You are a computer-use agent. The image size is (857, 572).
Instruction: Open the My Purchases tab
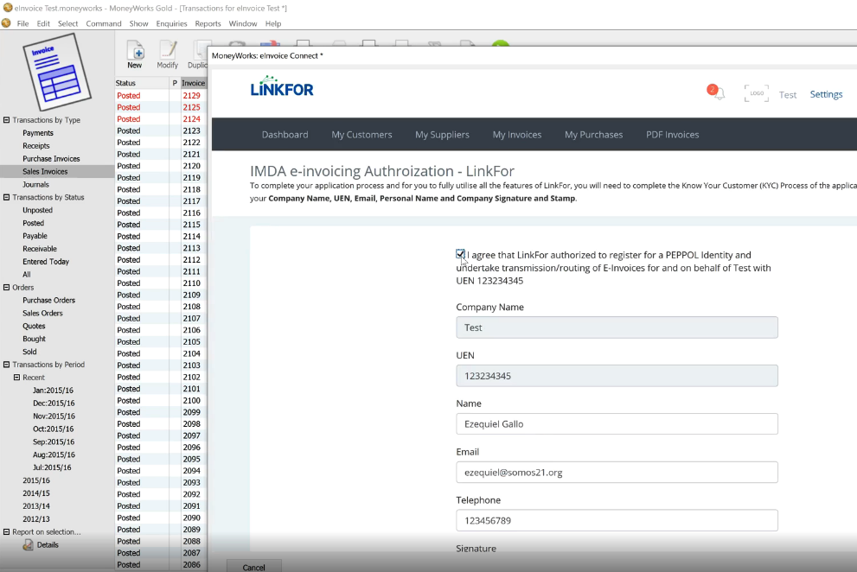coord(593,135)
